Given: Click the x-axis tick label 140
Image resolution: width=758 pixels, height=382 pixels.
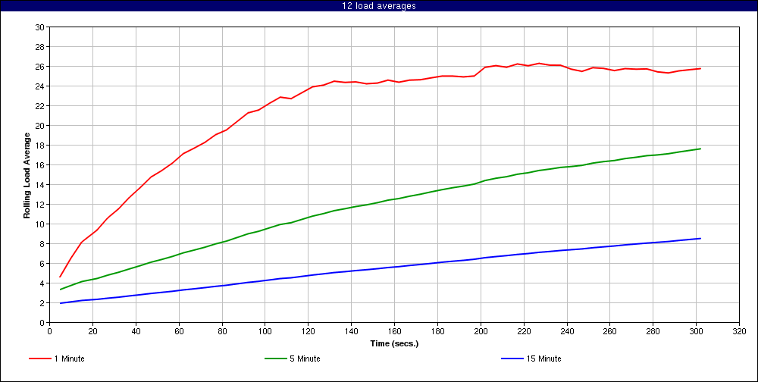Looking at the screenshot, I should tap(352, 331).
